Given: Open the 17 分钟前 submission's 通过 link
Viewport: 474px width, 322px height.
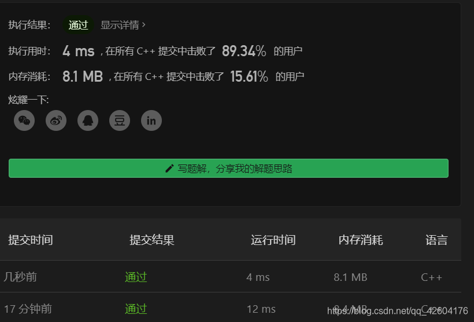Looking at the screenshot, I should [x=136, y=309].
